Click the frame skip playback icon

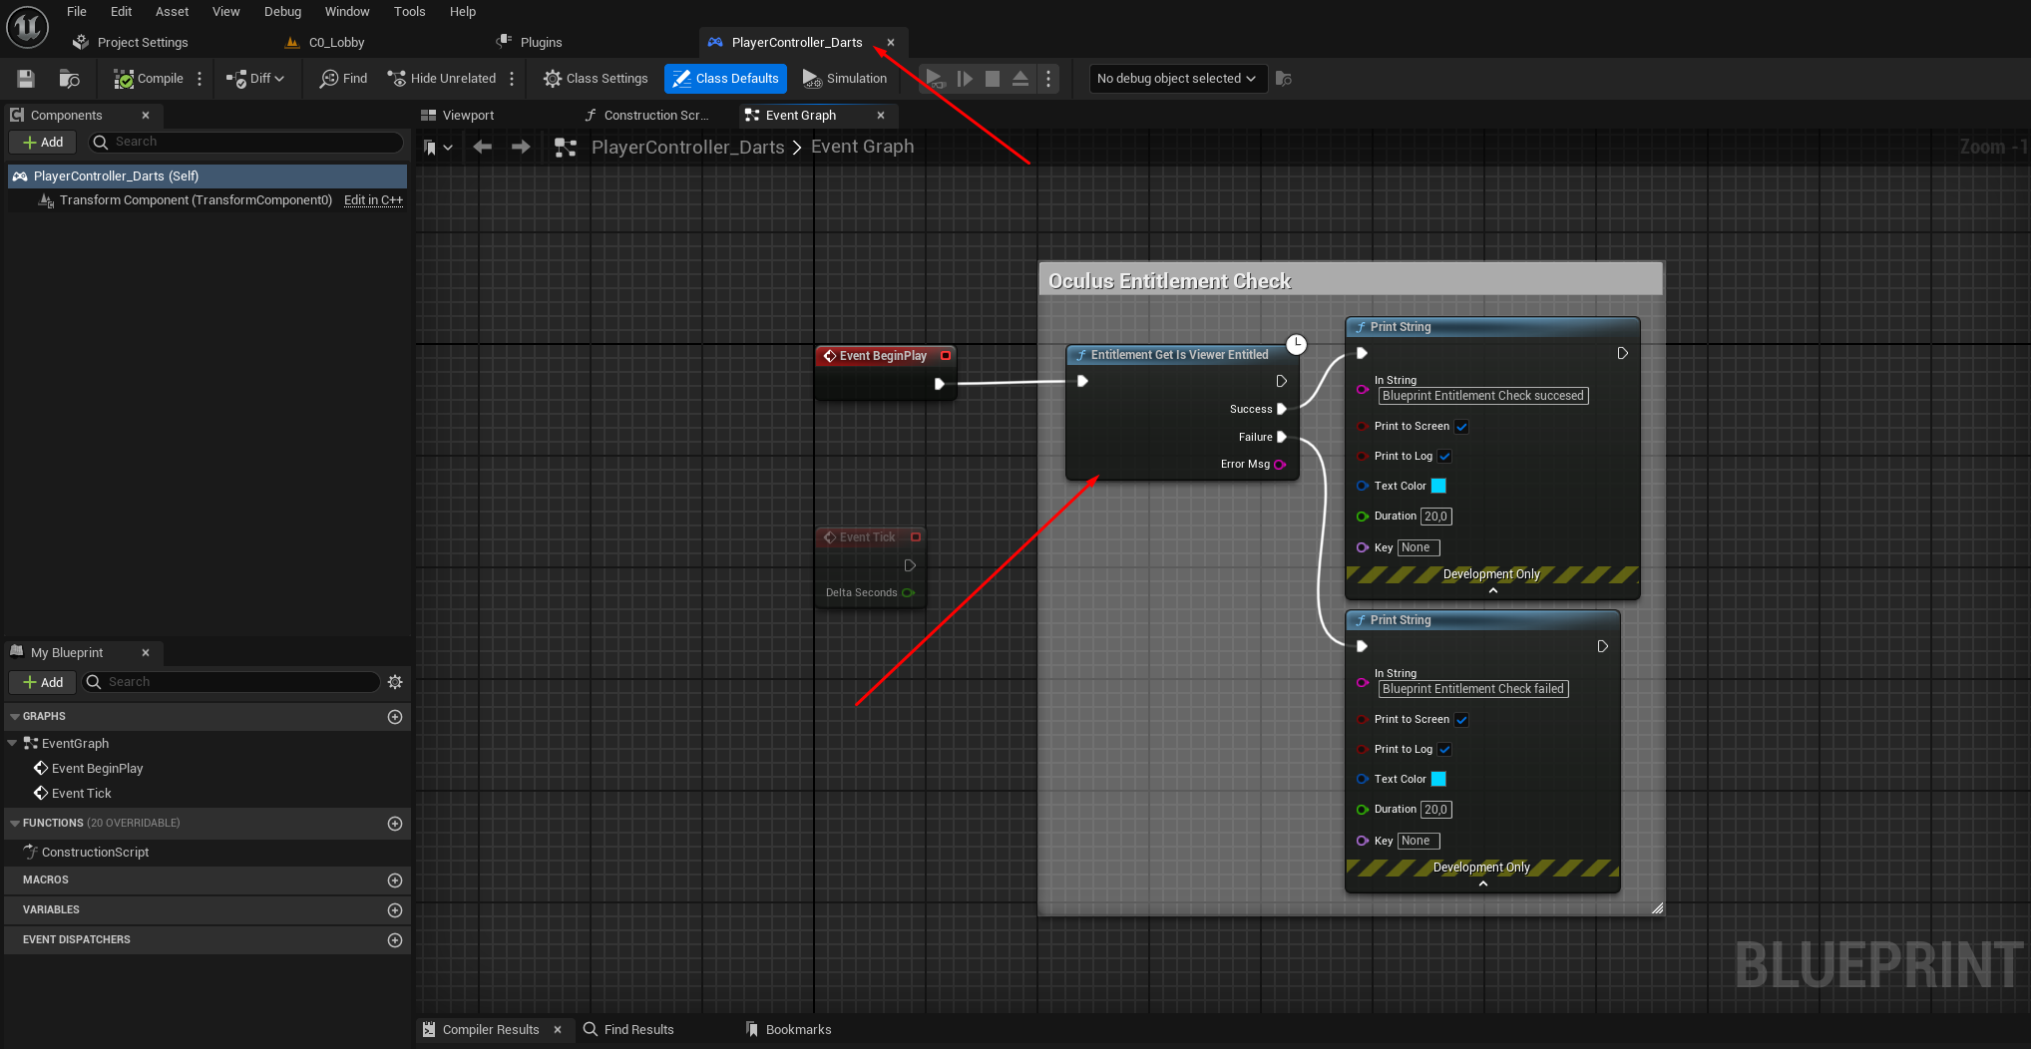pos(965,78)
